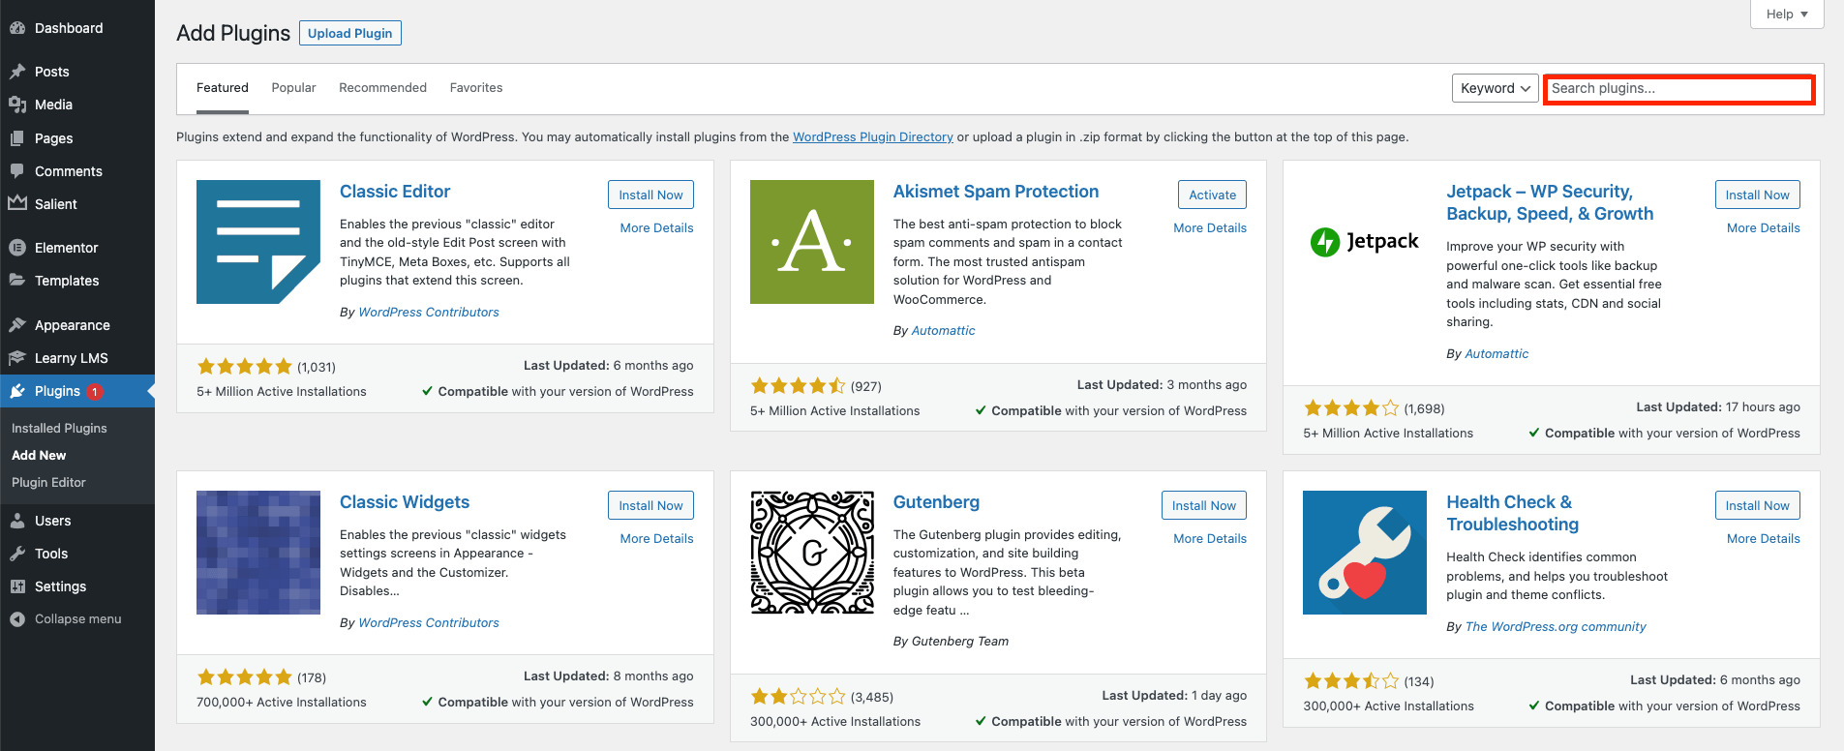Image resolution: width=1844 pixels, height=751 pixels.
Task: Click the Upload Plugin button
Action: point(350,33)
